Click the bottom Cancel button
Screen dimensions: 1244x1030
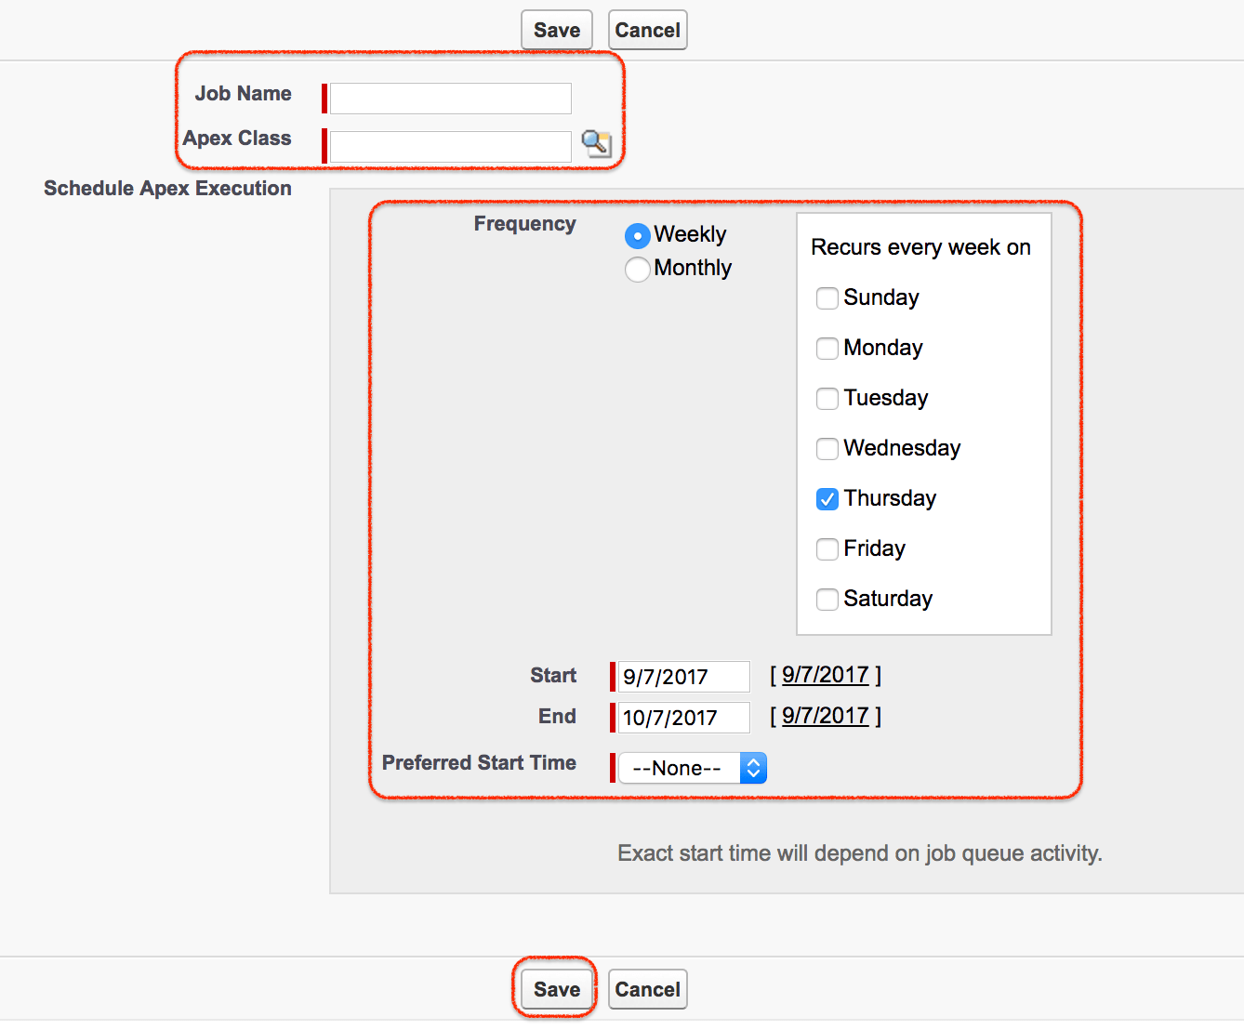click(647, 989)
